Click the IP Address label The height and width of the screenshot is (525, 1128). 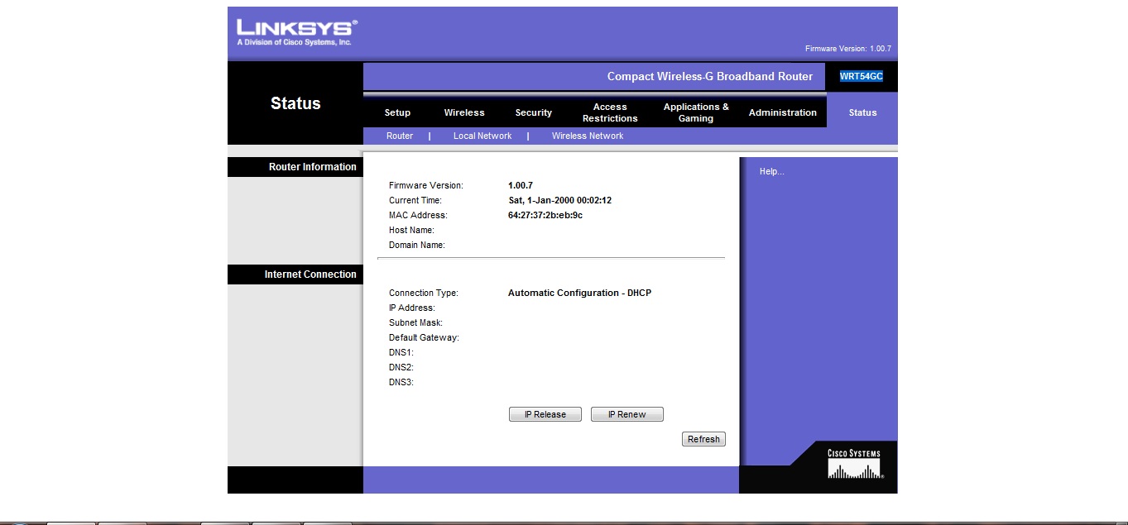412,308
